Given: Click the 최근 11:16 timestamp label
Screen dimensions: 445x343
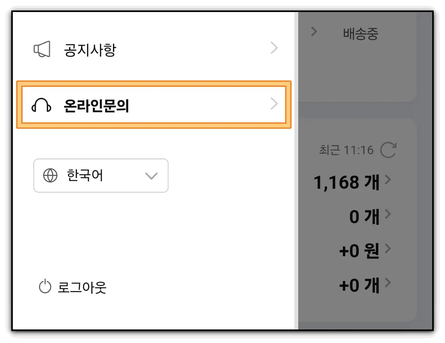Looking at the screenshot, I should (x=348, y=150).
